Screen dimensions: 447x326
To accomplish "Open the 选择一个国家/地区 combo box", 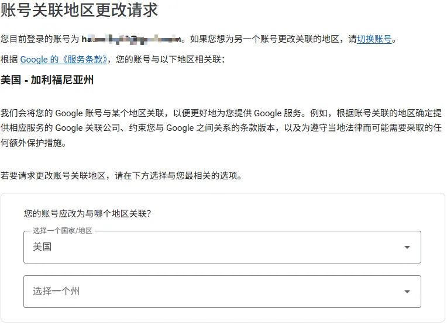I will point(222,247).
